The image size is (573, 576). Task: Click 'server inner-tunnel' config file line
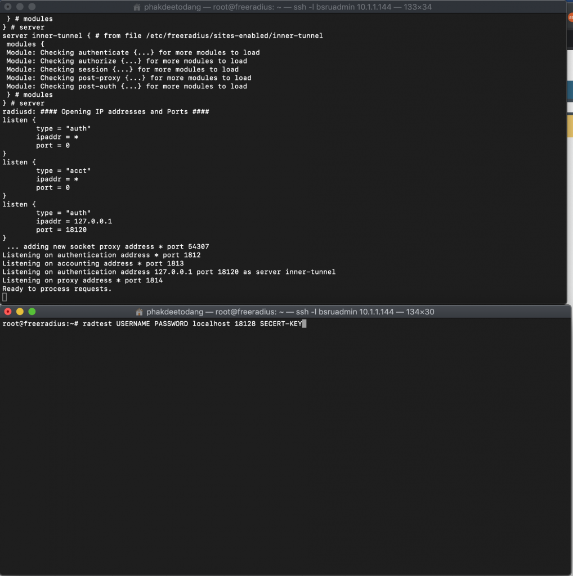point(163,35)
